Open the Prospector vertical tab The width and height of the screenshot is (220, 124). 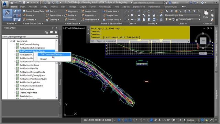(60, 40)
